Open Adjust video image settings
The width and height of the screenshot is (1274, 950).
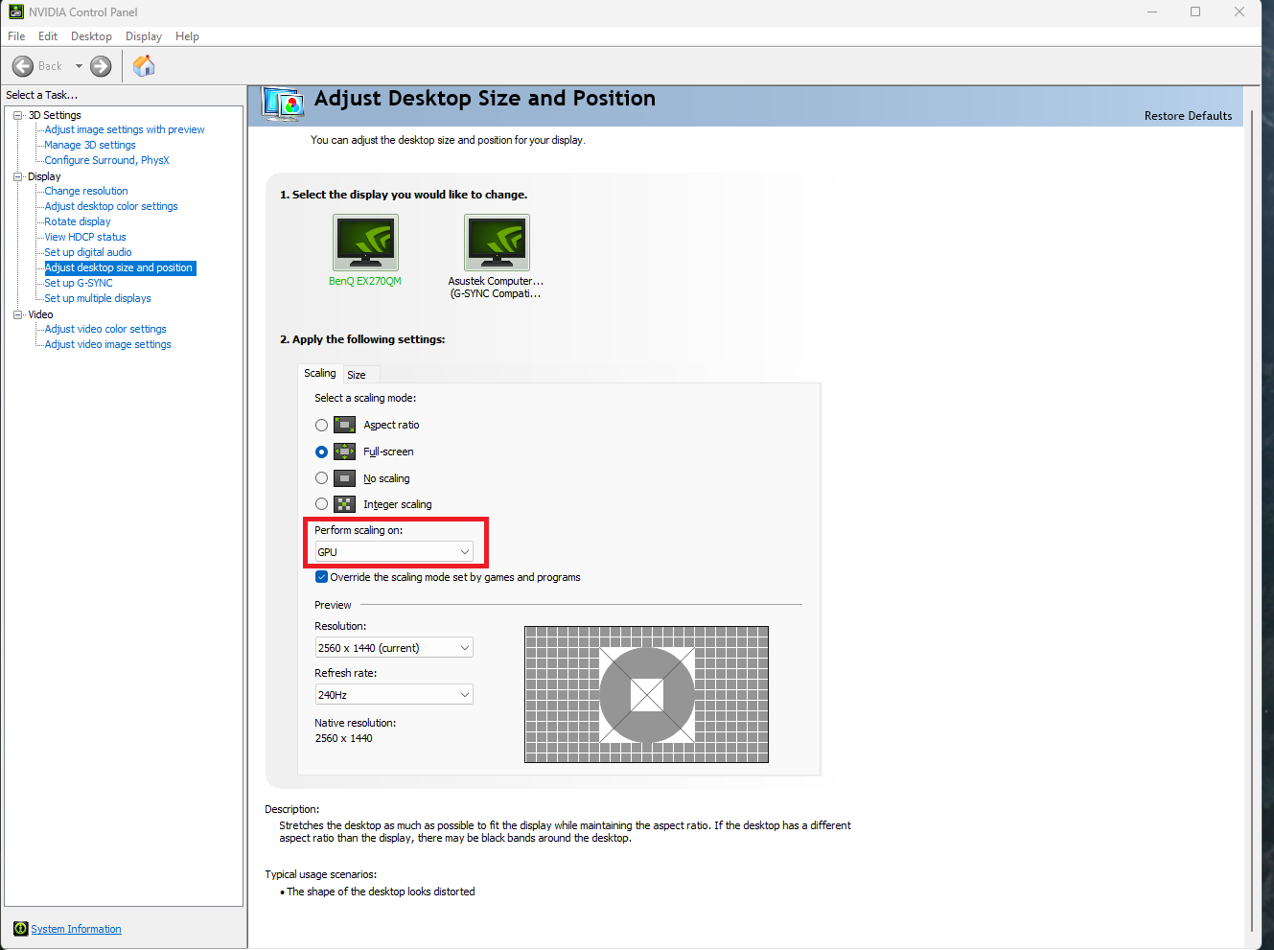click(x=108, y=344)
